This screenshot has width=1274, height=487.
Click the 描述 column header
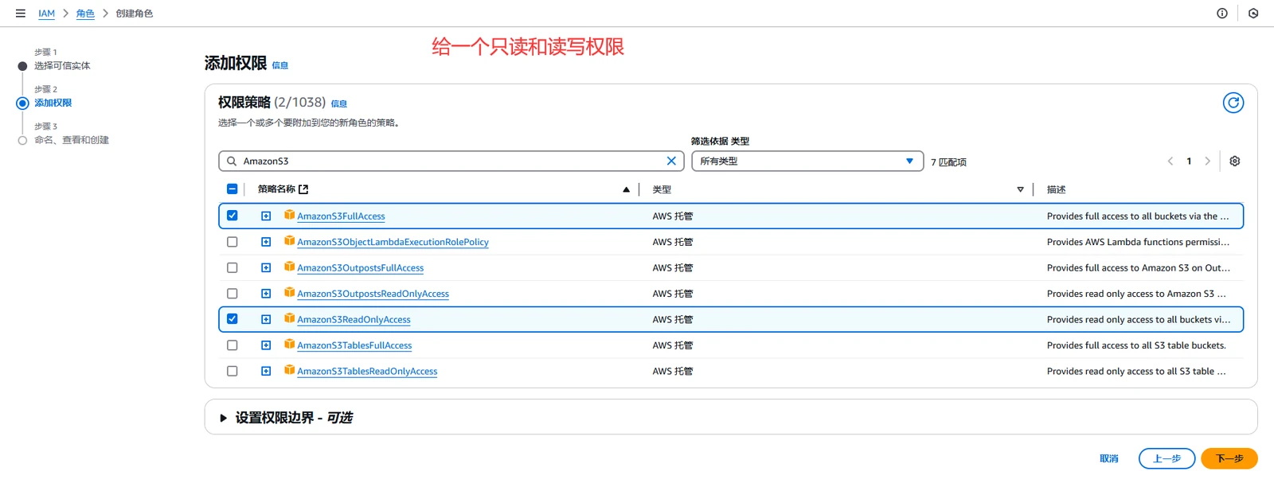point(1056,189)
